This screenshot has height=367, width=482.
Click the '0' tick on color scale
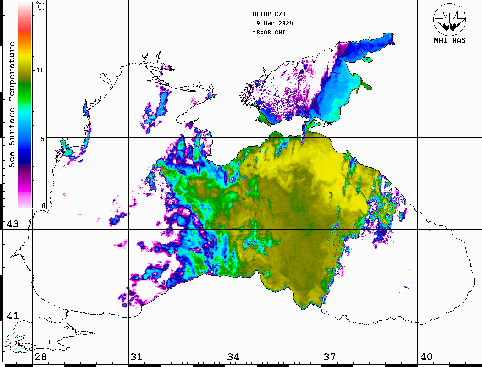[44, 206]
